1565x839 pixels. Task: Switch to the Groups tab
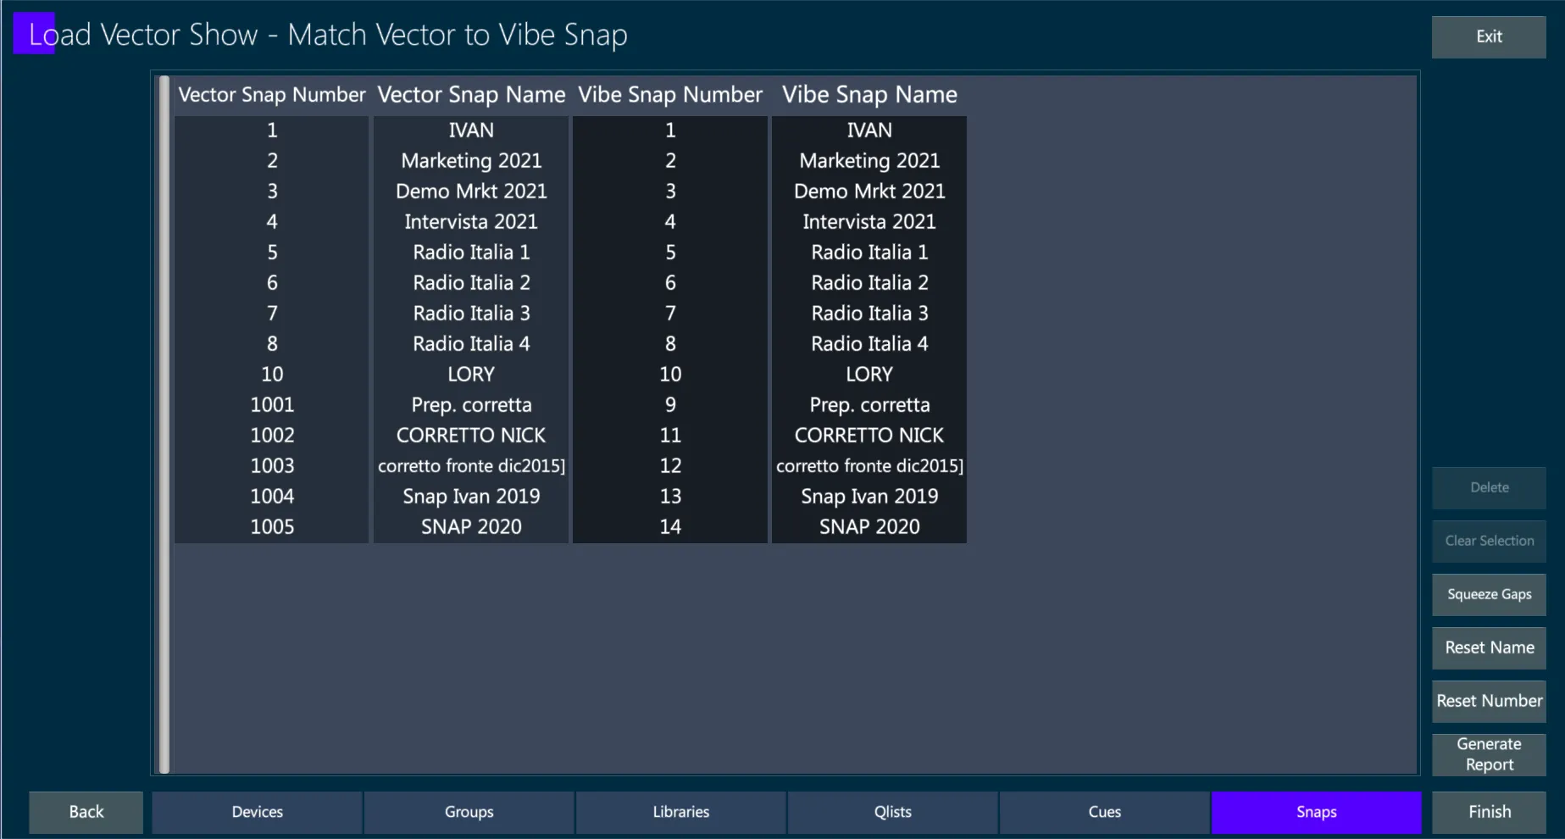click(x=469, y=812)
